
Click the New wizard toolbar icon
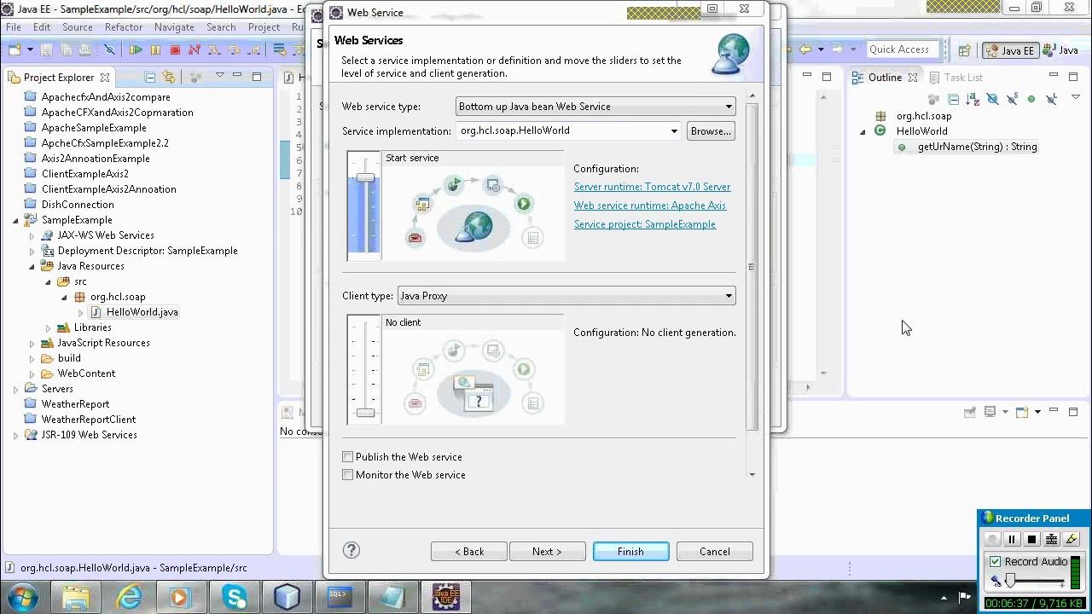pos(14,50)
